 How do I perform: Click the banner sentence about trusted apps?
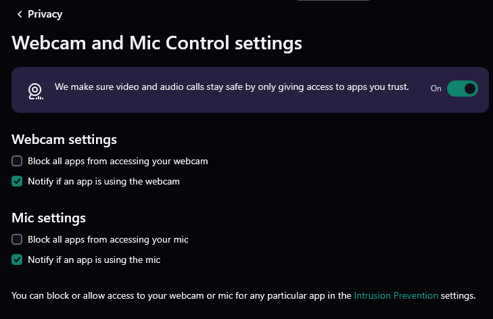point(231,87)
